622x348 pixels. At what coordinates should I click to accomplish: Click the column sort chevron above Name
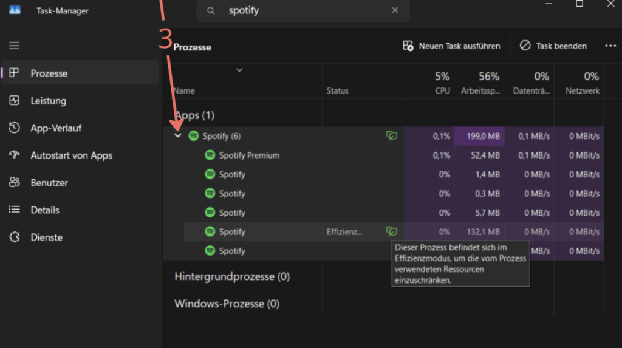[239, 70]
